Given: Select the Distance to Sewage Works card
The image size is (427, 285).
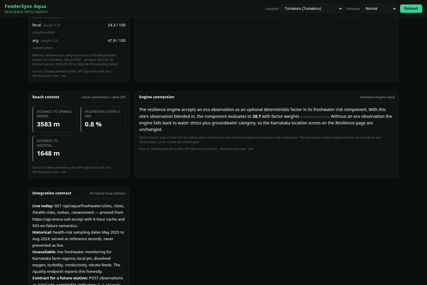Looking at the screenshot, I should [x=55, y=119].
